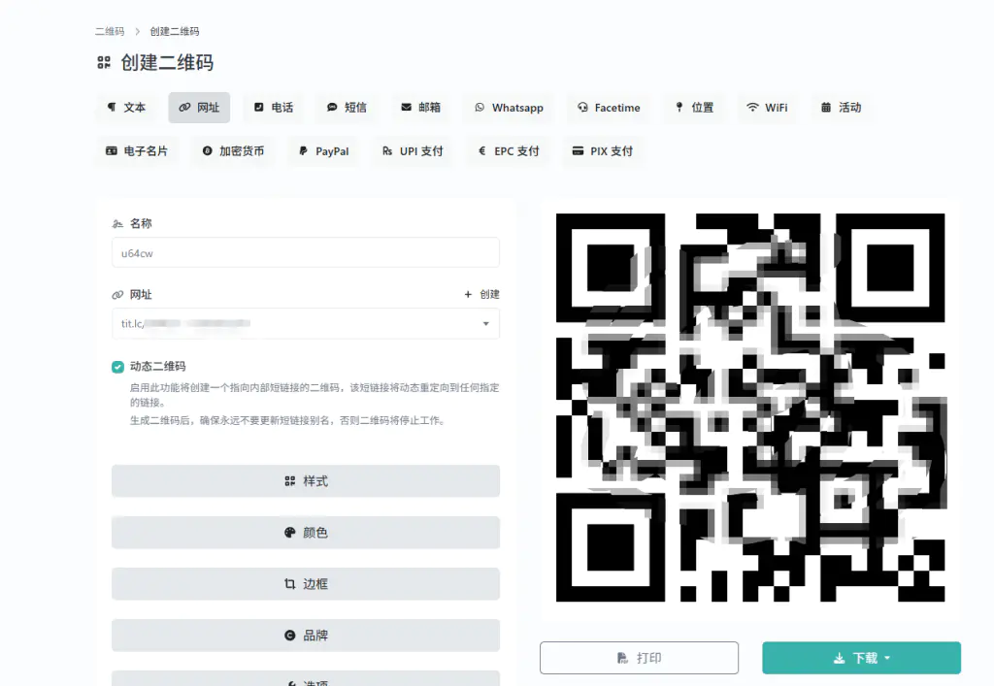This screenshot has height=686, width=994.
Task: Select the 加密货币 QR code type
Action: 232,151
